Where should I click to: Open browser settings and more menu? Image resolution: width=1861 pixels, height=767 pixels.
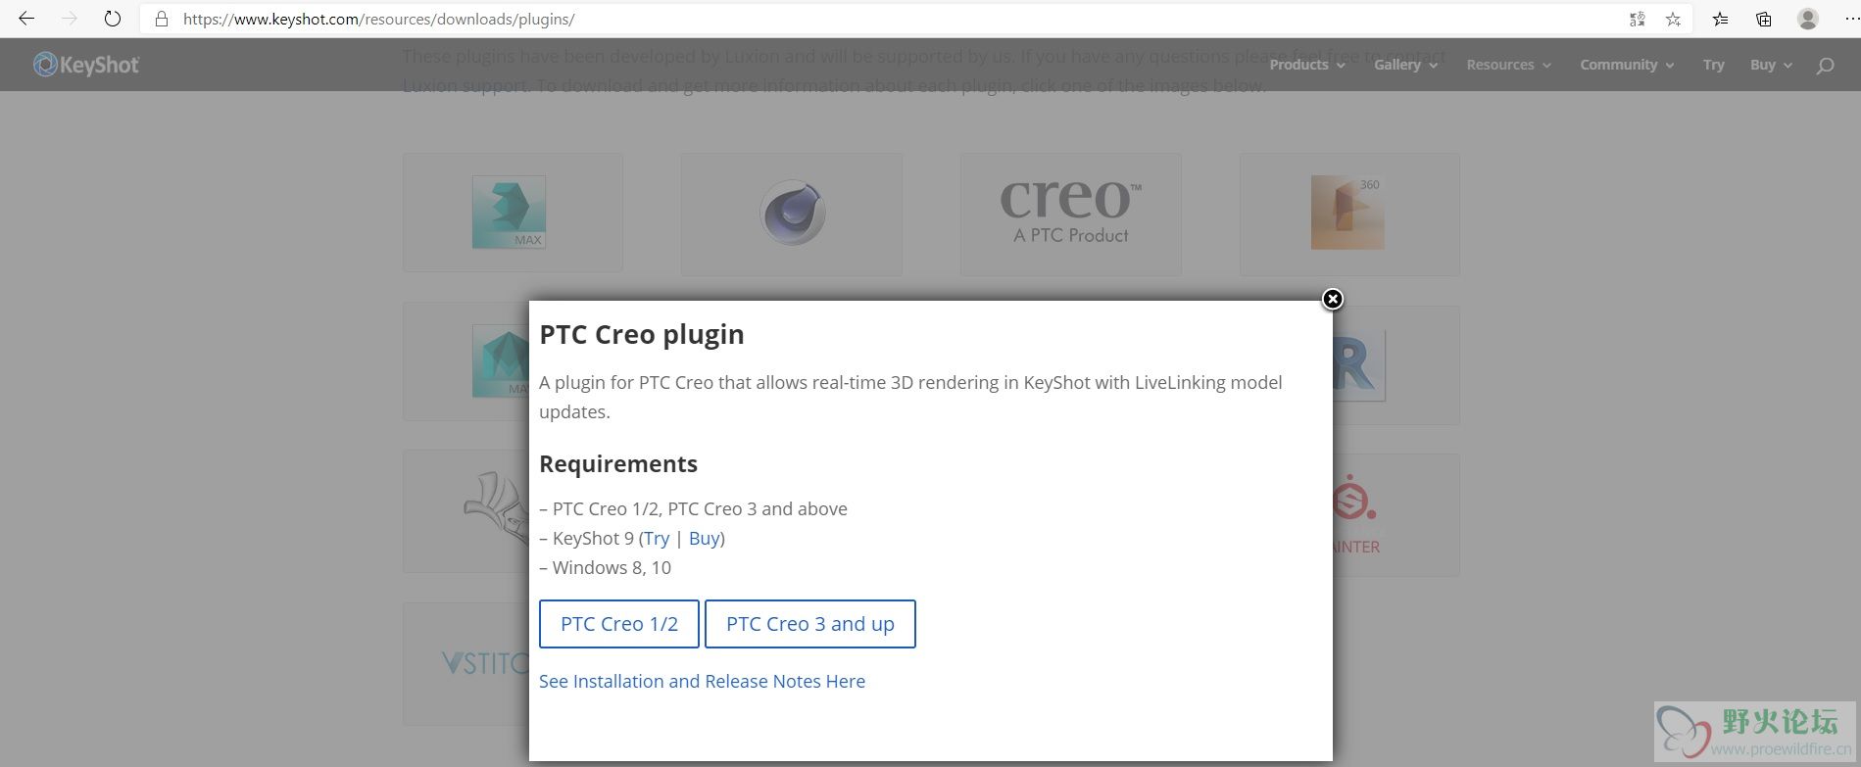coord(1850,19)
